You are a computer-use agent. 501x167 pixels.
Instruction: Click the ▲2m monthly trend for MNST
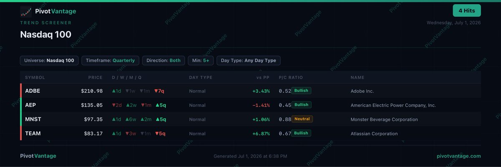[x=146, y=119]
